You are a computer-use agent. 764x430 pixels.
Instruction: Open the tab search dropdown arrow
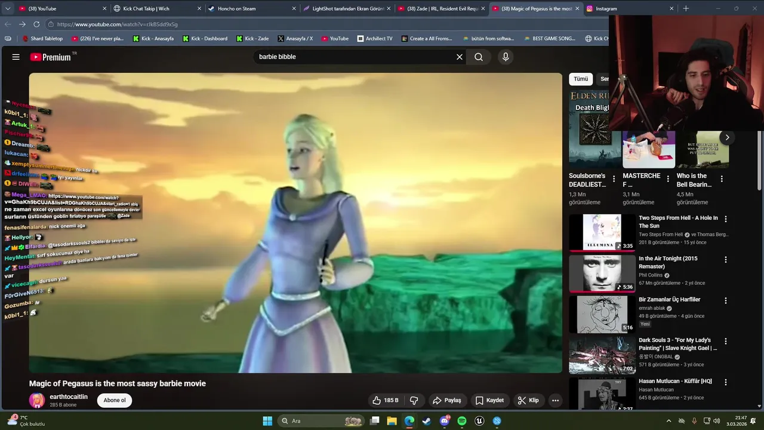pos(7,8)
